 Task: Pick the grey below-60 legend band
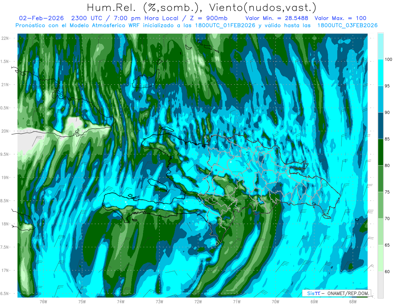click(380, 285)
